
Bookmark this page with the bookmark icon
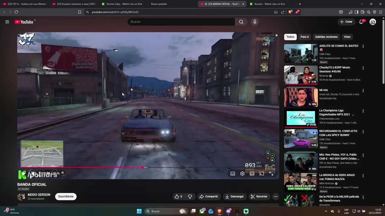coord(79,12)
